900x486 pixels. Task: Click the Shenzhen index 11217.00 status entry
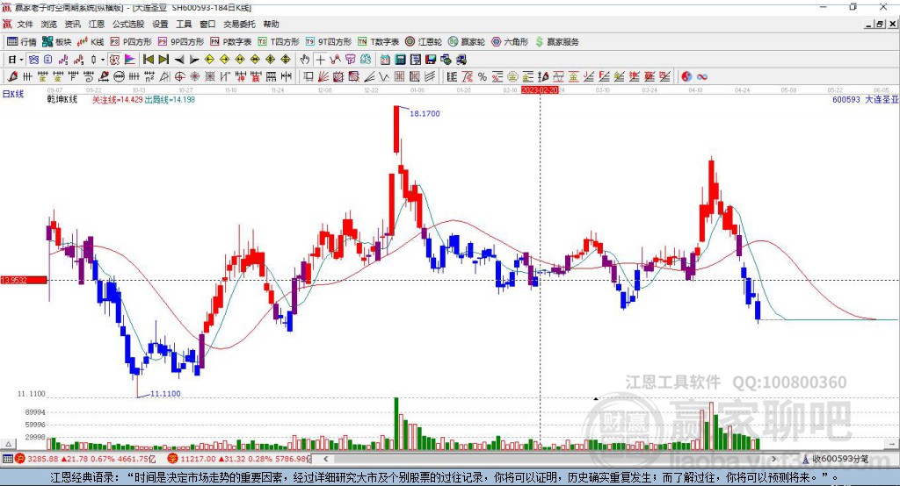point(239,459)
